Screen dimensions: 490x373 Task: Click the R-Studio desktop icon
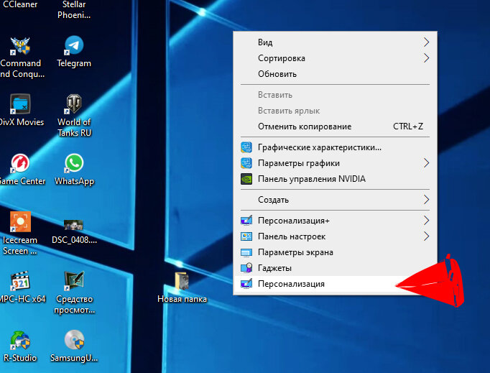click(20, 340)
